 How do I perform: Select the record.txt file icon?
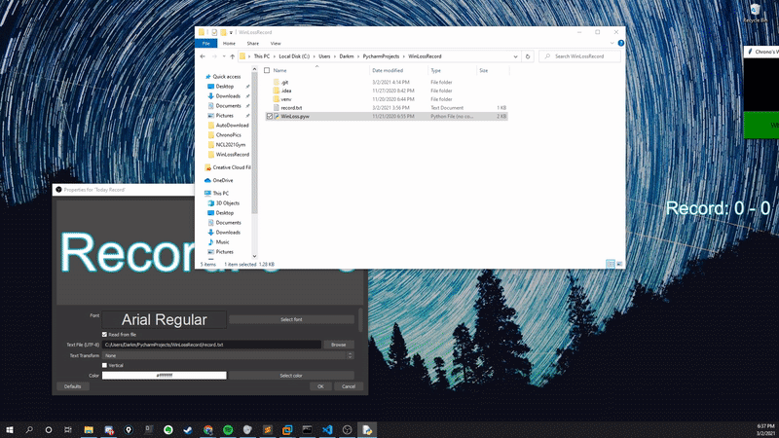tap(277, 108)
